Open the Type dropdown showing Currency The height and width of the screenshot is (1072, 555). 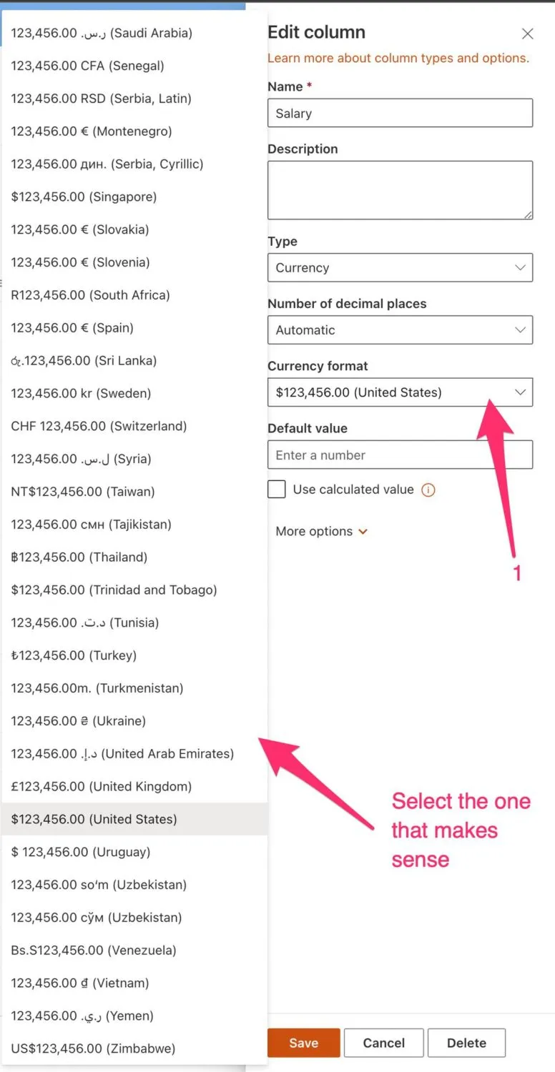click(x=400, y=268)
